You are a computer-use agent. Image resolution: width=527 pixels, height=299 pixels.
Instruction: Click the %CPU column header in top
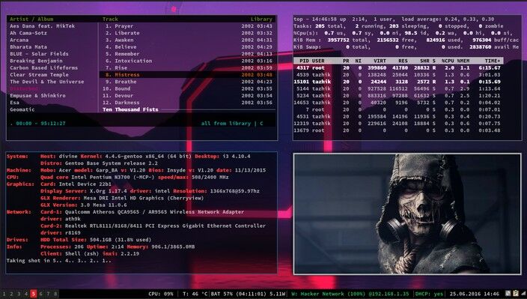448,61
